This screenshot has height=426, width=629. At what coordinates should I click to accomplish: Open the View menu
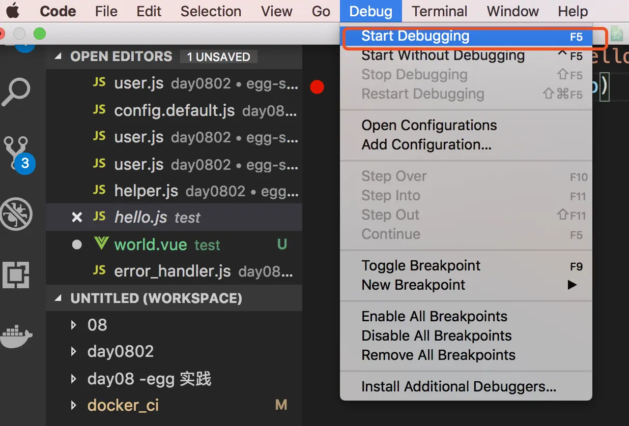click(277, 11)
